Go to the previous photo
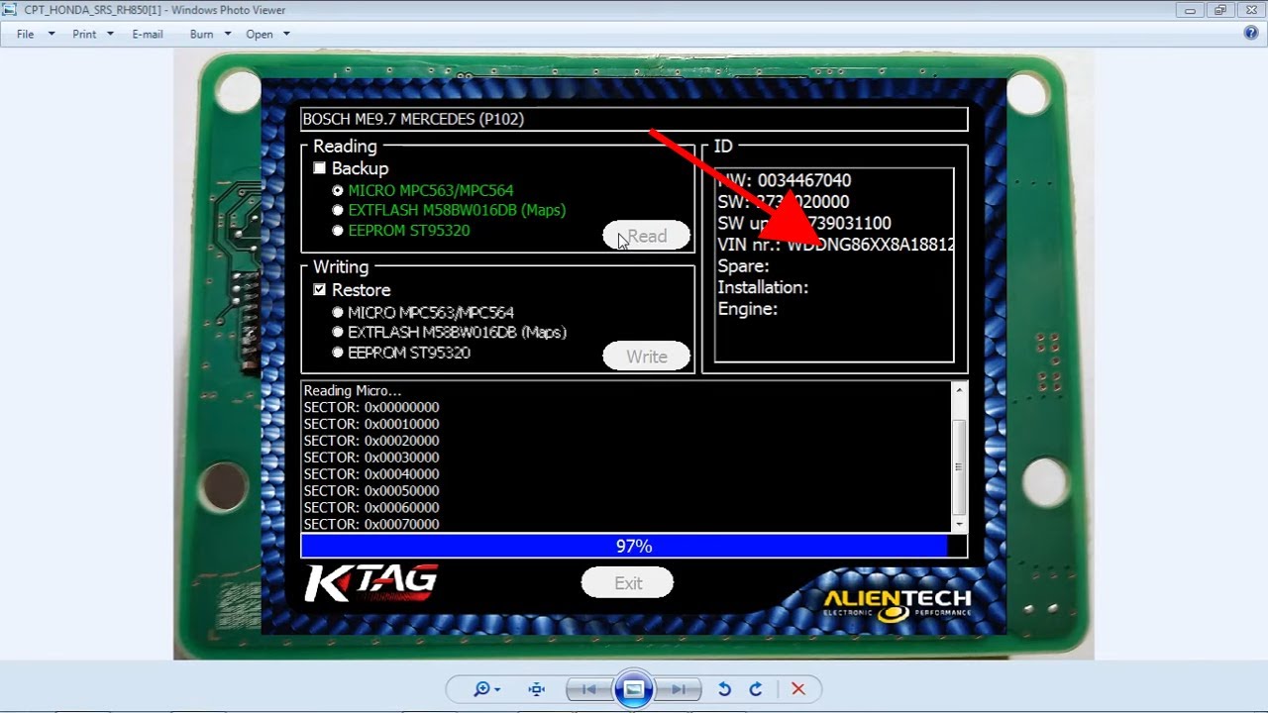The height and width of the screenshot is (713, 1268). [x=588, y=689]
